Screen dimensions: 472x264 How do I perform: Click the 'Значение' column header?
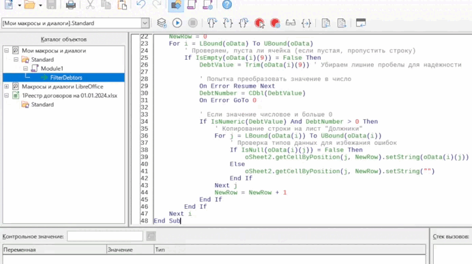pyautogui.click(x=130, y=250)
